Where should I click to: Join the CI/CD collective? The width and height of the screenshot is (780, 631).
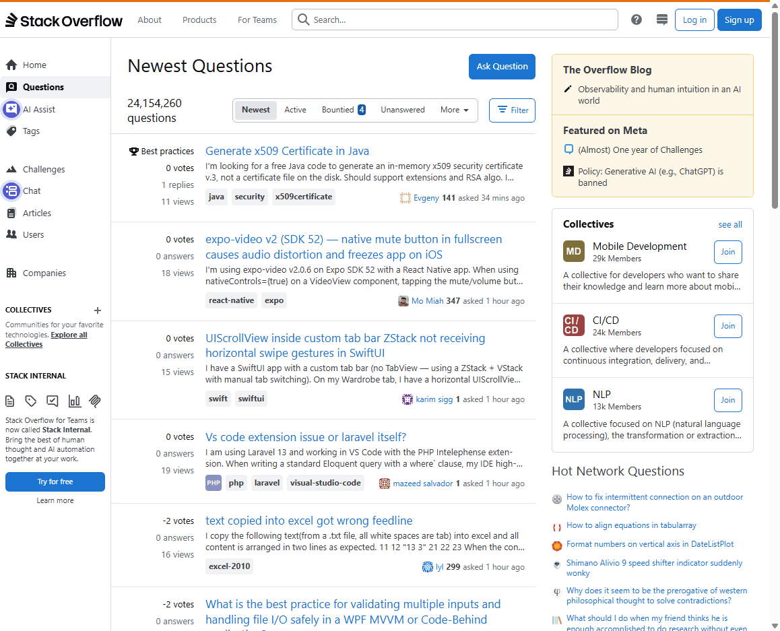click(x=727, y=326)
